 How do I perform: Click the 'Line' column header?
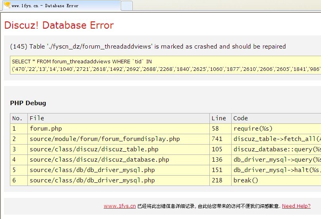(x=220, y=118)
